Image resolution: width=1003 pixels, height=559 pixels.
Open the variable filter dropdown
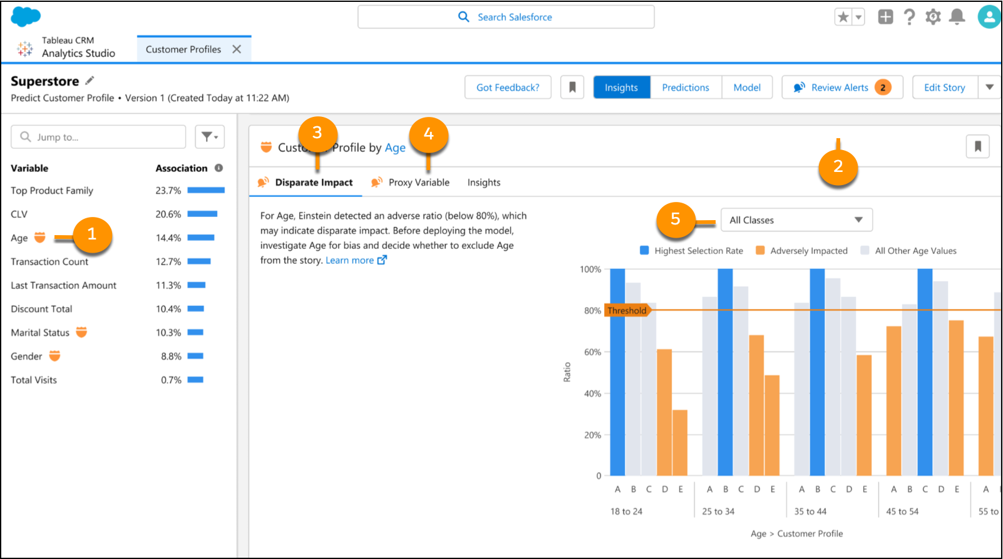(x=210, y=137)
